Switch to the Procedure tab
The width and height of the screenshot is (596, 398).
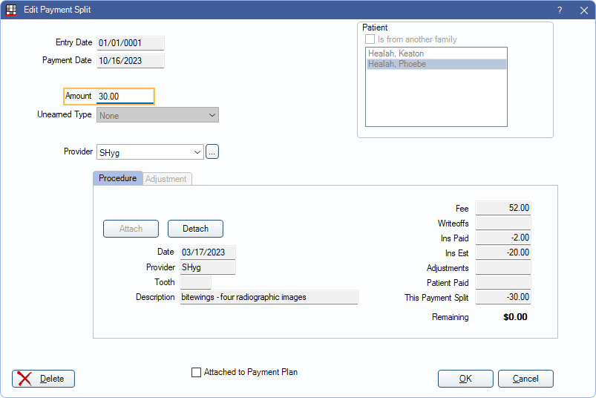(117, 178)
